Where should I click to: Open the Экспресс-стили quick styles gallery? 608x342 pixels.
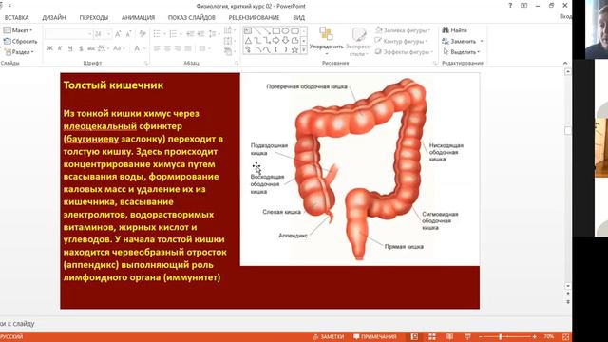(359, 41)
